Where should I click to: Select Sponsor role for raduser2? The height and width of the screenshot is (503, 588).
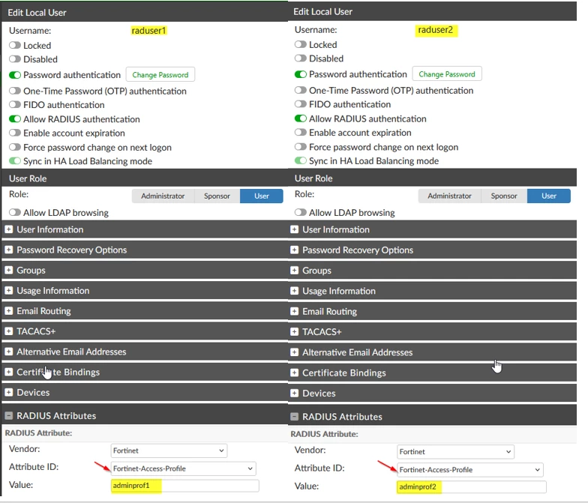[x=504, y=196]
